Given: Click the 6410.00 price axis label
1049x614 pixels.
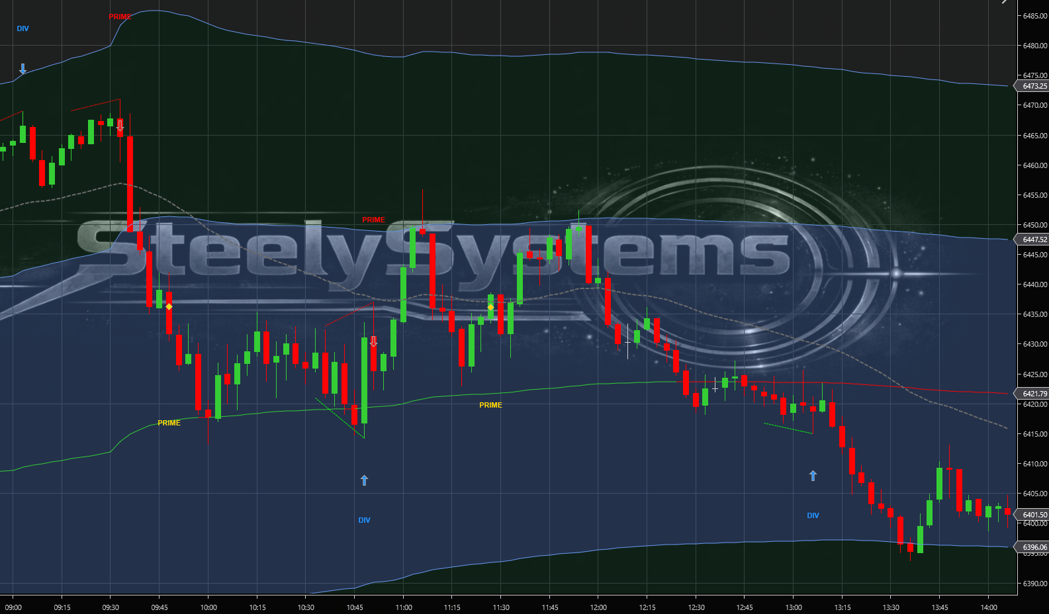Looking at the screenshot, I should (x=1035, y=464).
